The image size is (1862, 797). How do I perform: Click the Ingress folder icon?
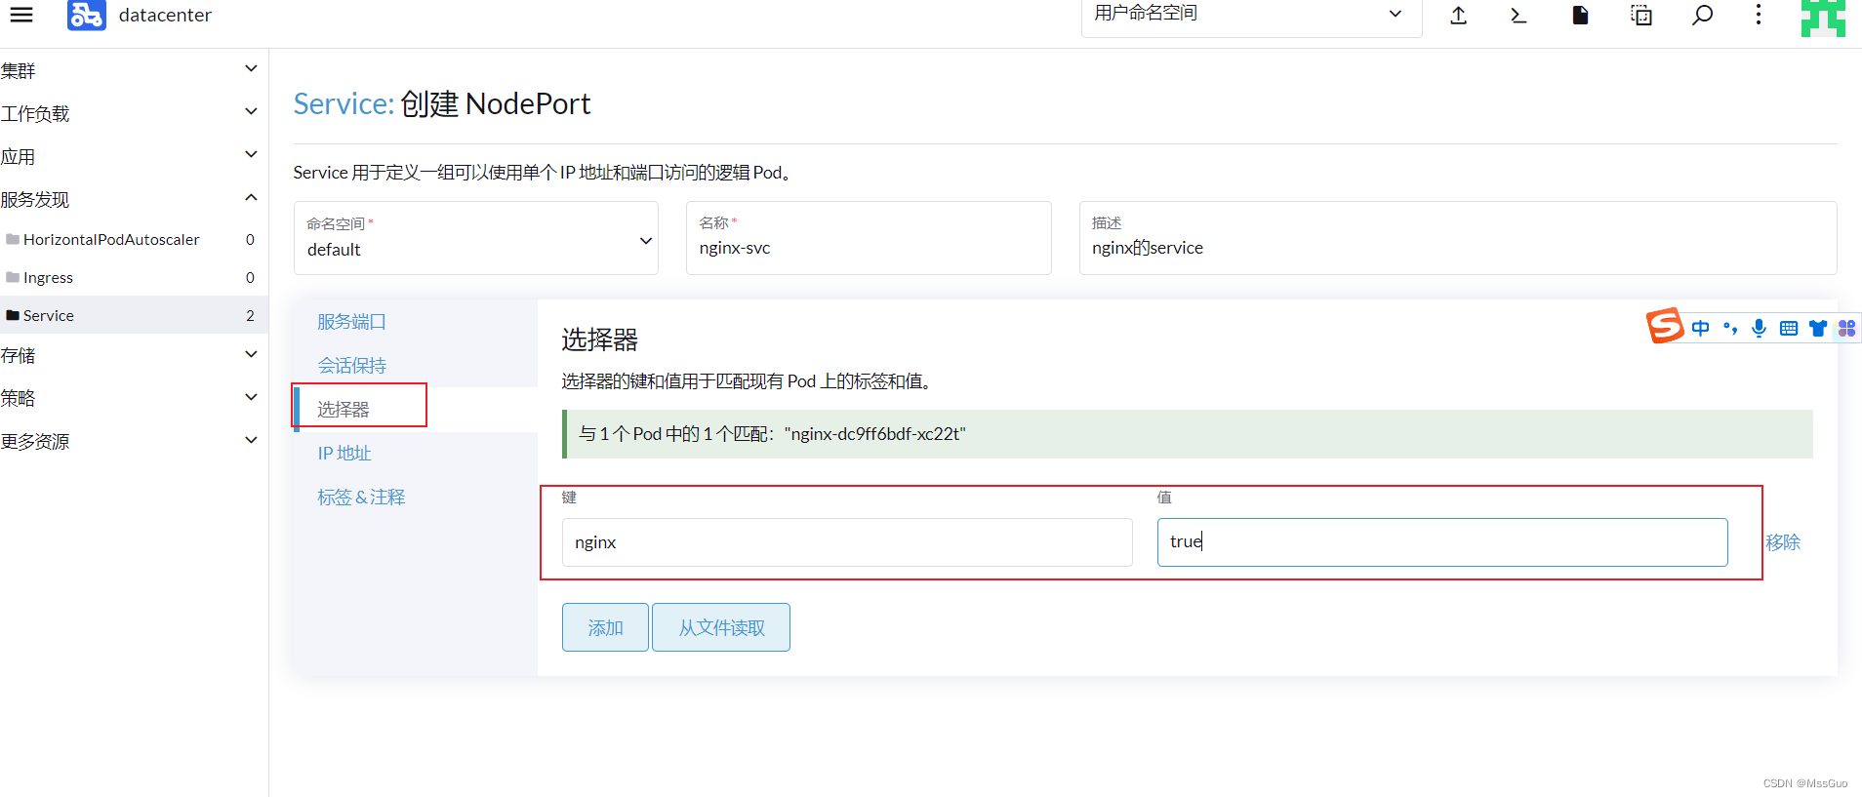13,277
